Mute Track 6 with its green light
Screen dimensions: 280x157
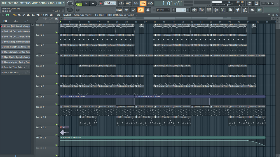pyautogui.click(x=57, y=83)
